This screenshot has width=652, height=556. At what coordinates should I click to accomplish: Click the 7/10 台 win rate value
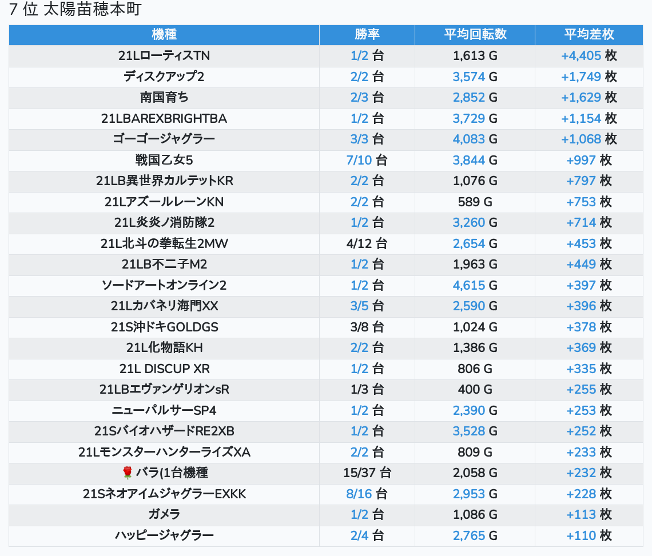tap(367, 160)
